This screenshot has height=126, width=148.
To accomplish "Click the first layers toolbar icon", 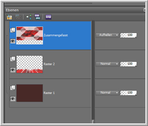I will tap(9, 17).
